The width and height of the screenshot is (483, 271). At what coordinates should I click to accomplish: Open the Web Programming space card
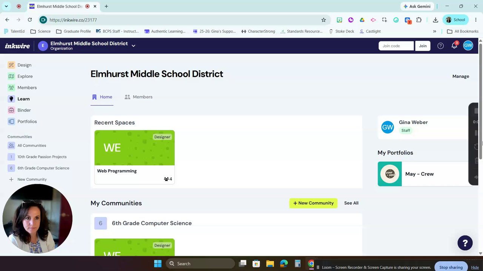point(134,157)
